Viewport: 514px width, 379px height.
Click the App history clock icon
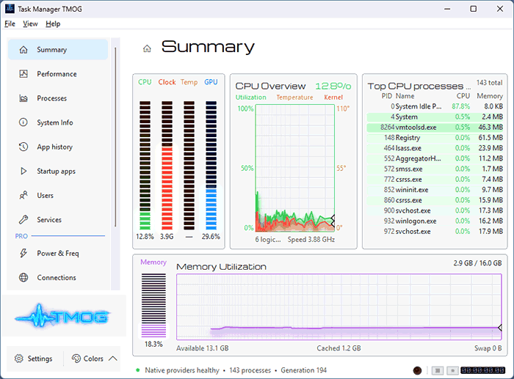pos(23,147)
